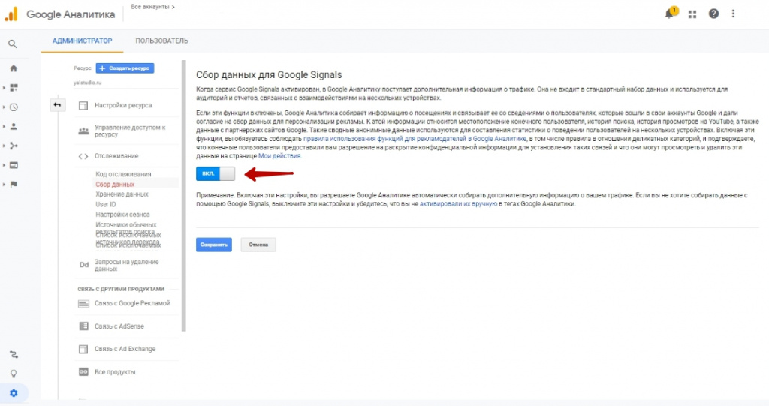Open Discover lightbulb icon

[x=14, y=374]
